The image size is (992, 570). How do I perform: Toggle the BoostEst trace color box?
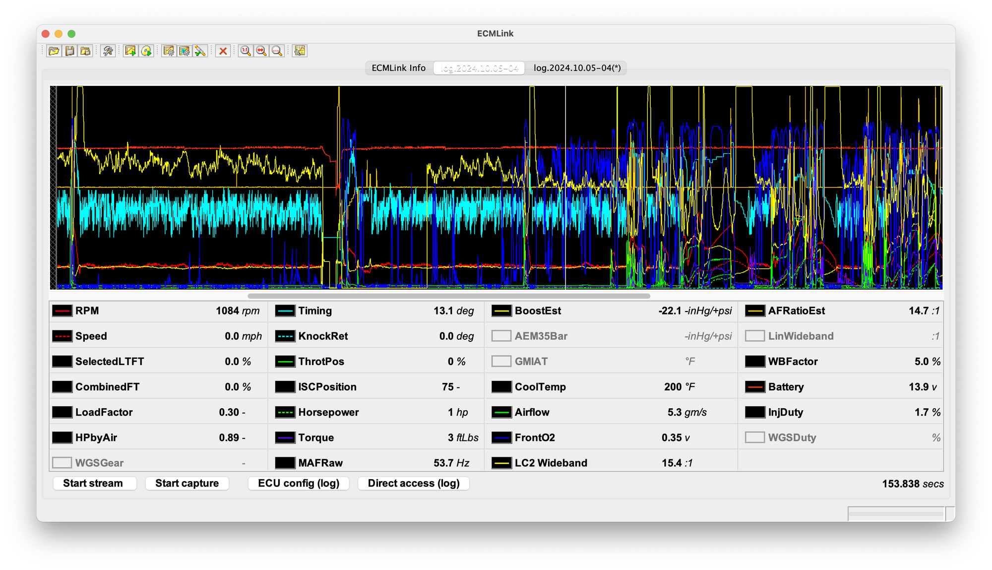501,311
